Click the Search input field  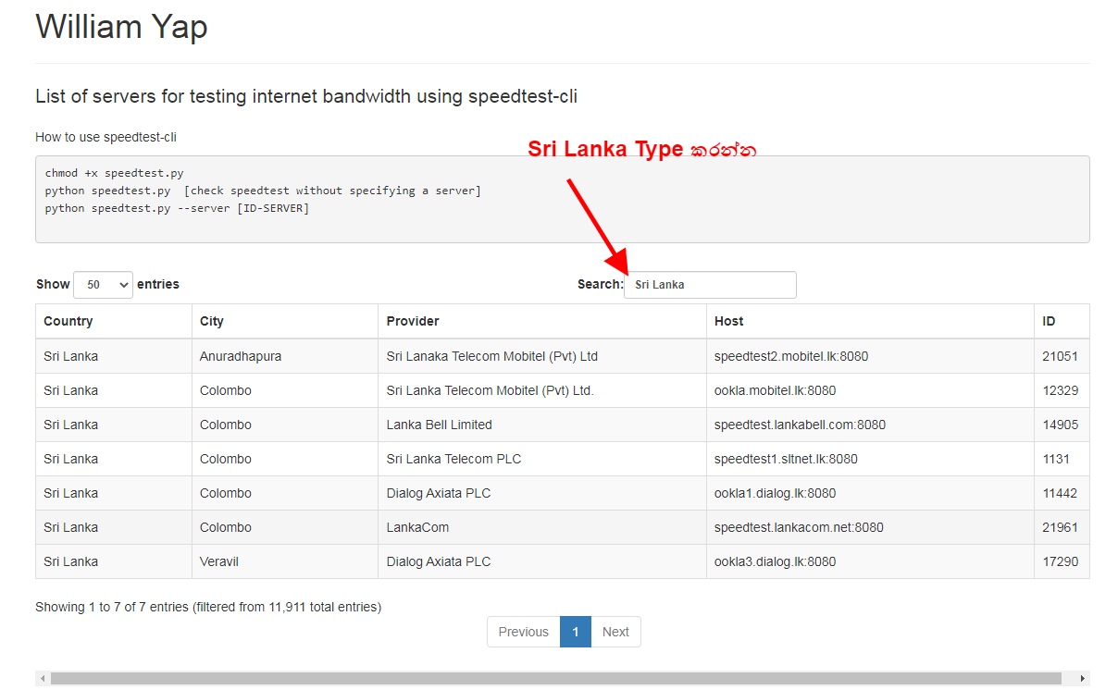(x=710, y=285)
